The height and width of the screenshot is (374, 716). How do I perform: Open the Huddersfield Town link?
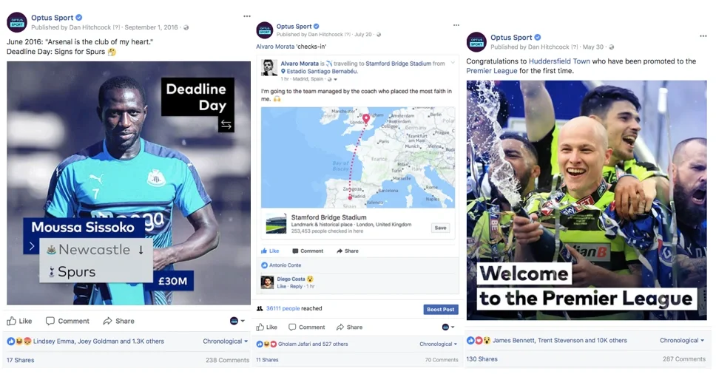559,61
